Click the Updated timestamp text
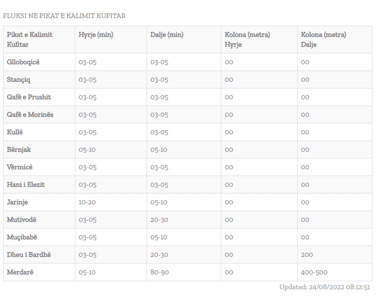This screenshot has height=304, width=377. pyautogui.click(x=325, y=287)
